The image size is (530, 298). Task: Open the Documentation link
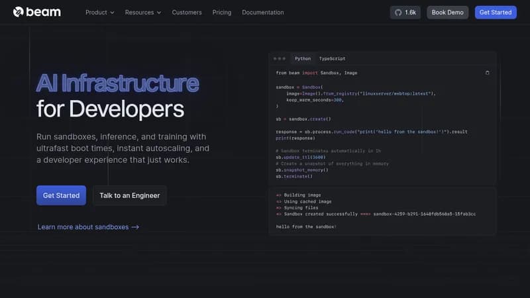pos(262,13)
